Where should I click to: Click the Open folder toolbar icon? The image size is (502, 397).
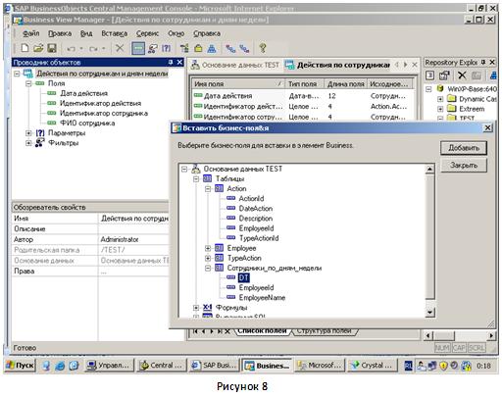[38, 48]
